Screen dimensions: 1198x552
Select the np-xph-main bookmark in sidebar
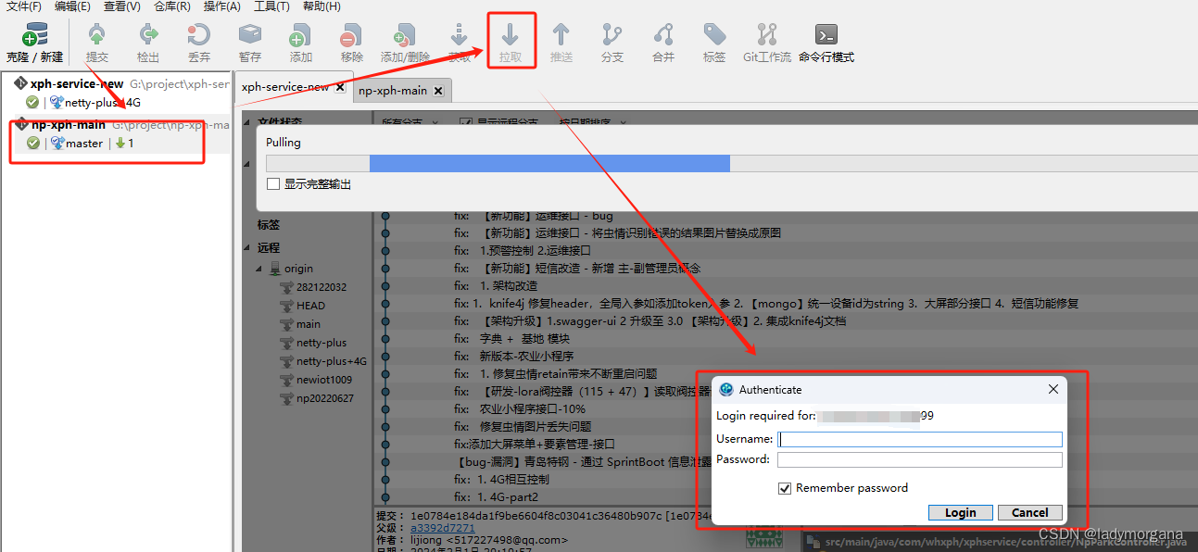click(117, 125)
